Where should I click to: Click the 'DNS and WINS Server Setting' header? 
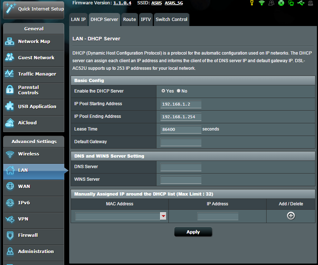[x=193, y=156]
